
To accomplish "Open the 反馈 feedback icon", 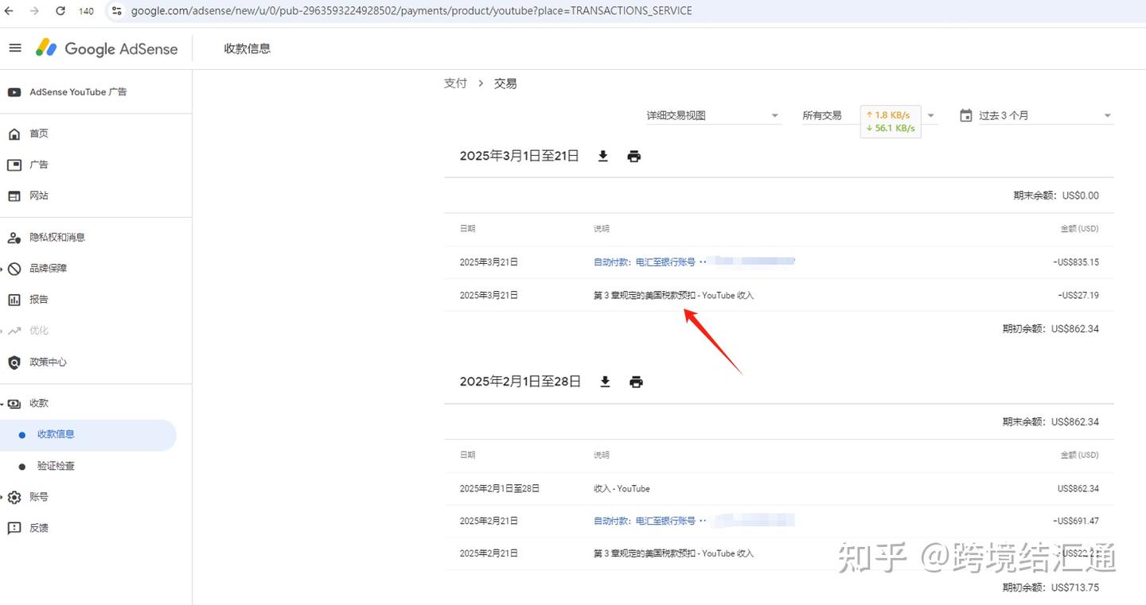I will click(x=14, y=528).
